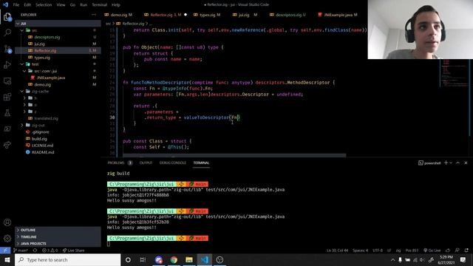Image resolution: width=473 pixels, height=266 pixels.
Task: Click the feedback icon in status bar
Action: point(457,250)
